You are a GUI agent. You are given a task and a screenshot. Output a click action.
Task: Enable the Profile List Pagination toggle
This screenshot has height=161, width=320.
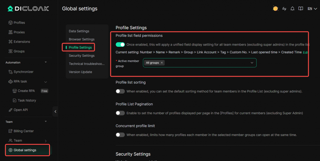coord(120,113)
